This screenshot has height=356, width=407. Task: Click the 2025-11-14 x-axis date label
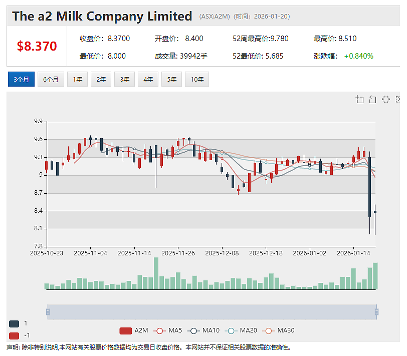(x=134, y=253)
